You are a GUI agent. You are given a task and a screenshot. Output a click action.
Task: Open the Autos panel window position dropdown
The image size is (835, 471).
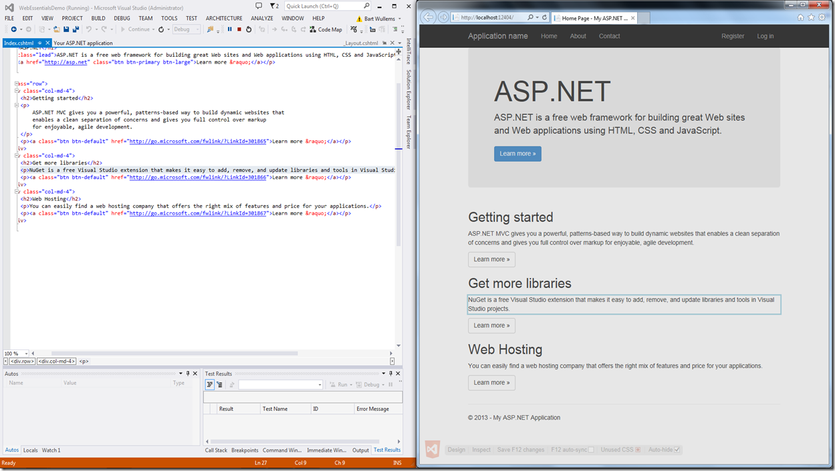(181, 373)
